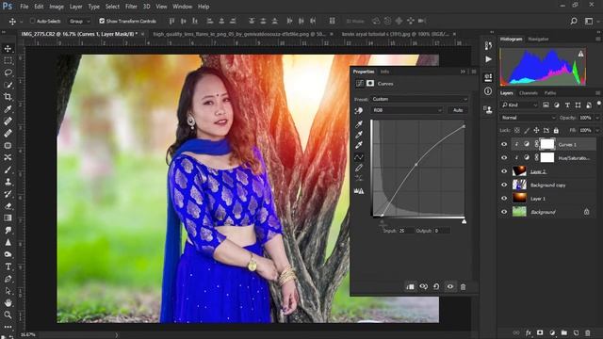Screen dimensions: 603x339
Task: Click the on-image targeted adjustment tool
Action: tap(359, 111)
